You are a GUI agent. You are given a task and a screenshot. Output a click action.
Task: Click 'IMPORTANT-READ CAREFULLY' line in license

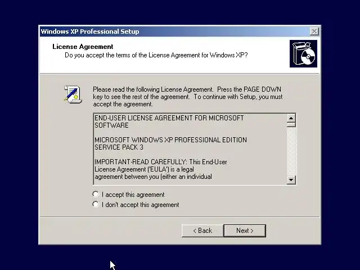(160, 162)
